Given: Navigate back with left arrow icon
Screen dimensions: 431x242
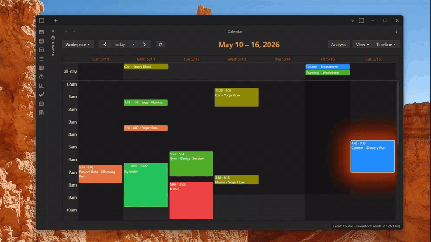Looking at the screenshot, I should click(x=66, y=31).
